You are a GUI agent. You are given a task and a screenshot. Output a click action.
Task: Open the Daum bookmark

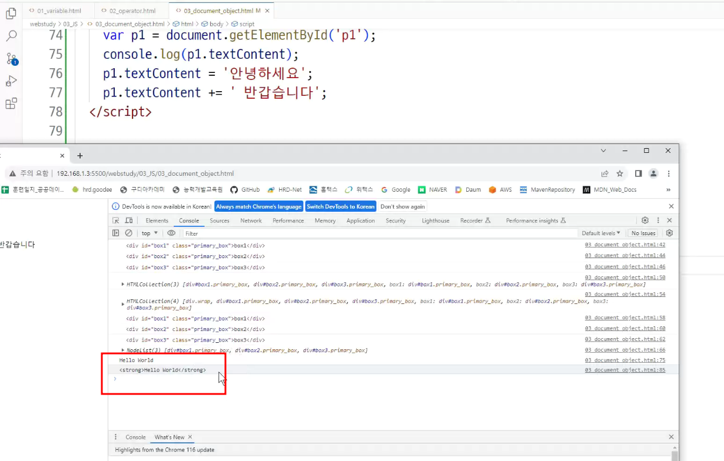[x=468, y=190]
